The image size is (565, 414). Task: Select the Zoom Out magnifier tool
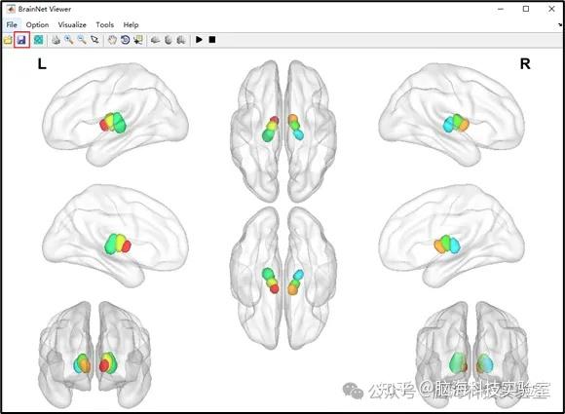pos(82,40)
